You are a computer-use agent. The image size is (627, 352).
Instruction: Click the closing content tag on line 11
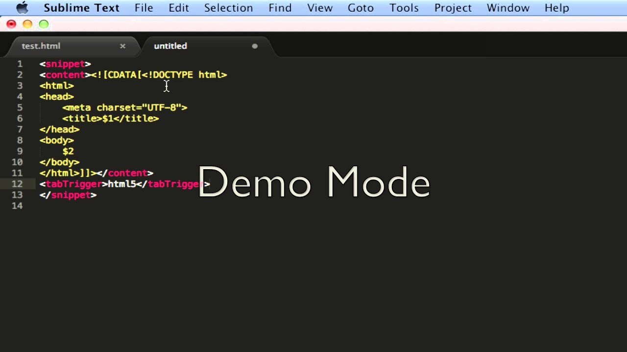click(x=125, y=173)
